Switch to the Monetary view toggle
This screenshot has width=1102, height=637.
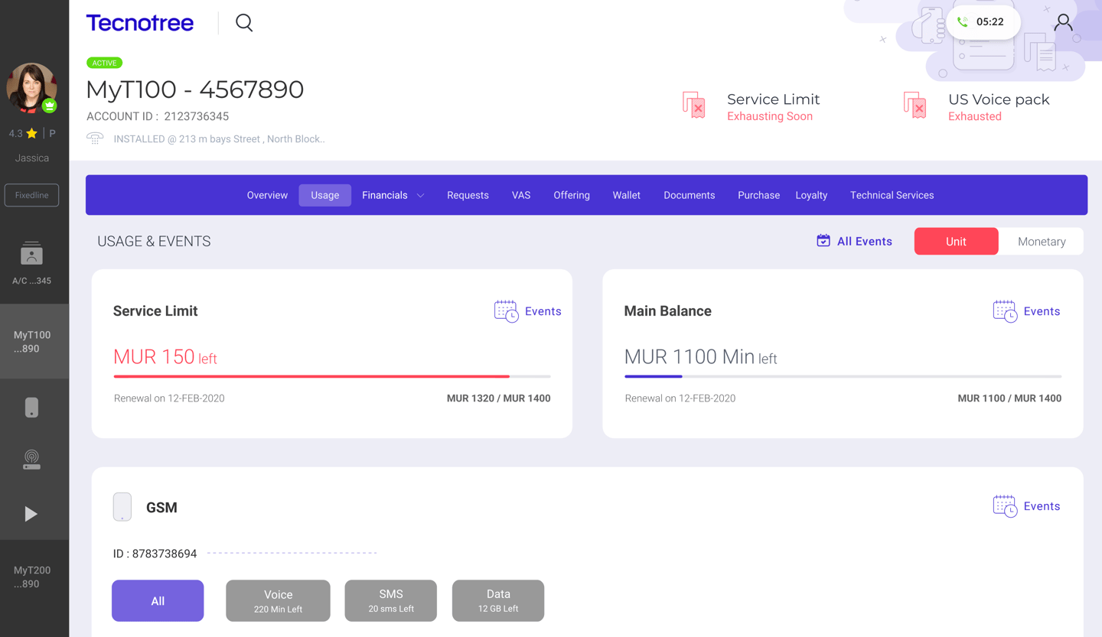1041,241
